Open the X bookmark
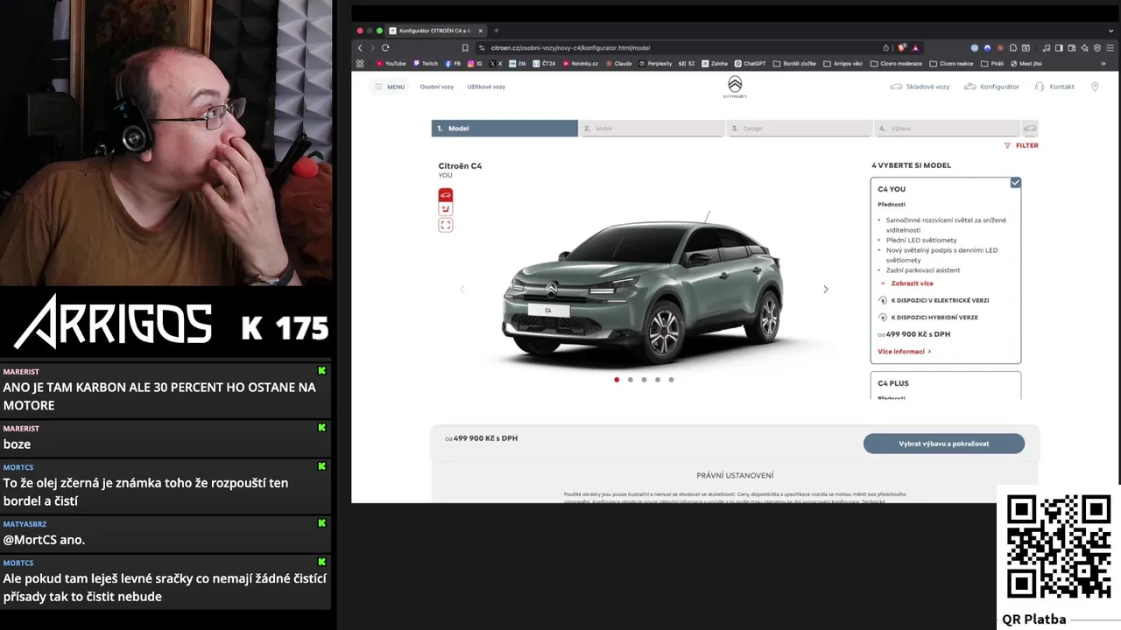Viewport: 1121px width, 630px height. [x=496, y=63]
